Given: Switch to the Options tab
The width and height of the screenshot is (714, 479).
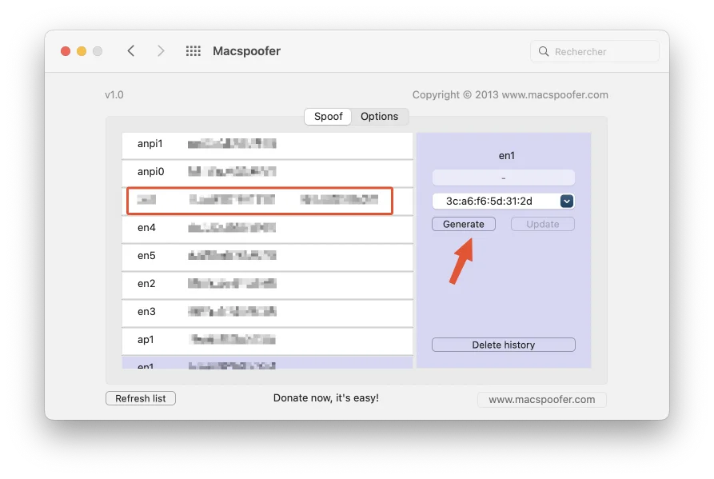Looking at the screenshot, I should [379, 116].
